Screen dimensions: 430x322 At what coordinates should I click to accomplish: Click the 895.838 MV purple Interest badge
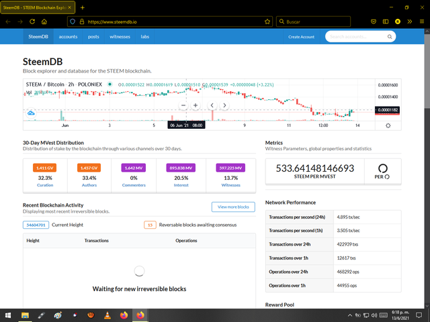181,168
